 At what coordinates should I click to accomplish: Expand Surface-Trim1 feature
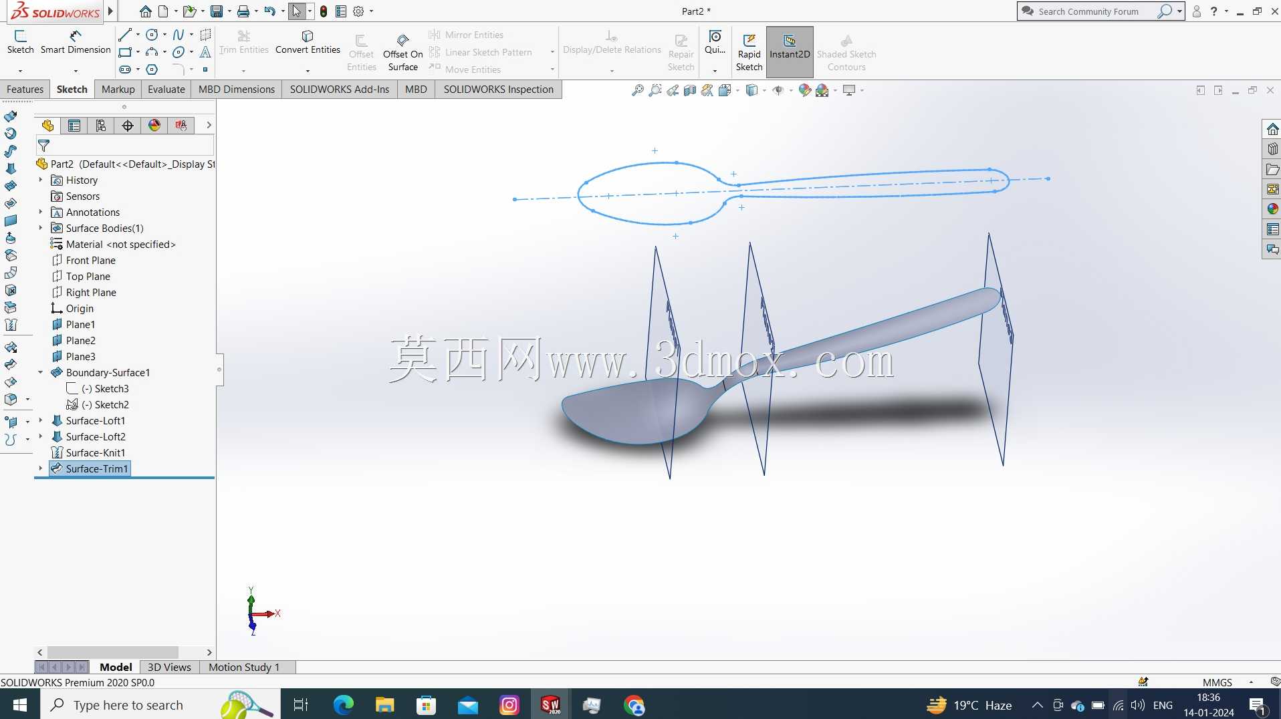pos(40,469)
